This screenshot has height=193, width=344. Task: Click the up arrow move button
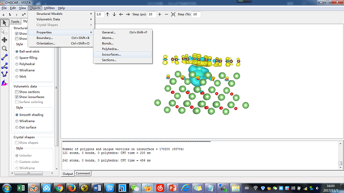coord(107,14)
